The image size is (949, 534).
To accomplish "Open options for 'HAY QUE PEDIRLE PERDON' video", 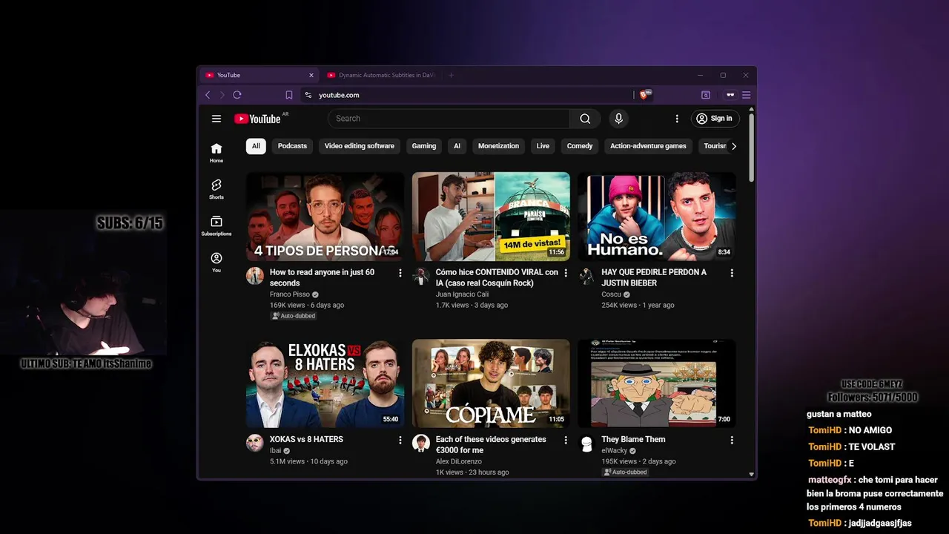I will [732, 273].
